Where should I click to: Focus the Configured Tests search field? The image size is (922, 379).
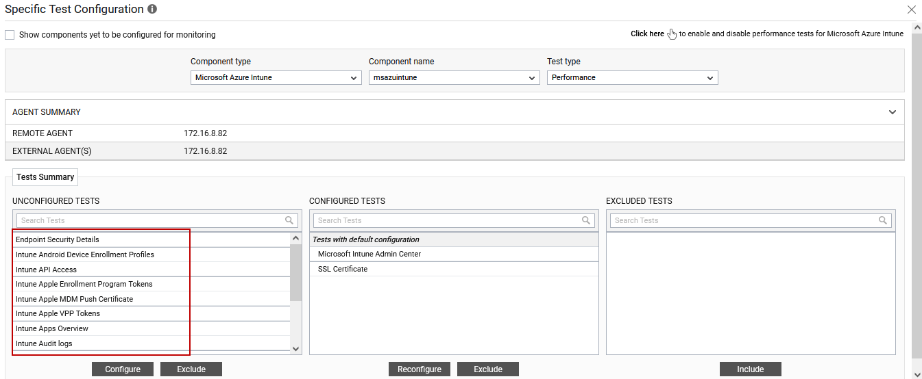454,220
